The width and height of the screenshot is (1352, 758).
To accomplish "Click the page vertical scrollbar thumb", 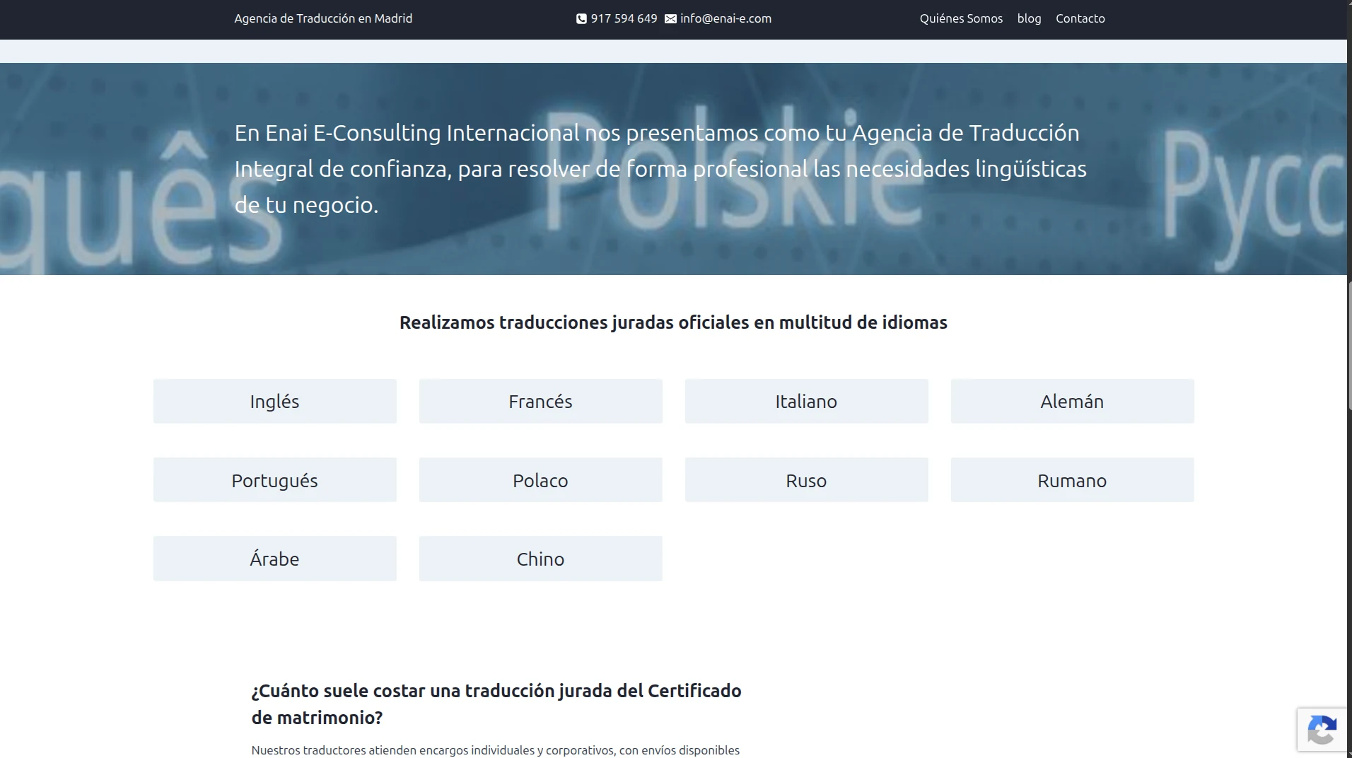I will [1349, 345].
